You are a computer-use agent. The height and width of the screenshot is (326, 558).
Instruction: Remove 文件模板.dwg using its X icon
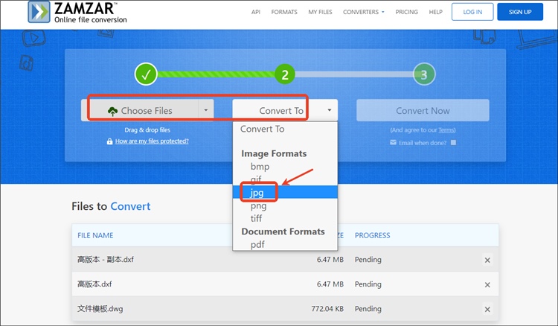[x=487, y=307]
